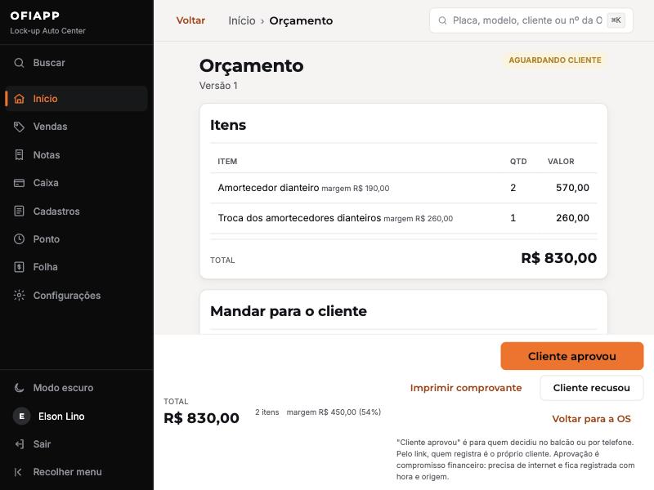
Task: Click the Início house icon
Action: coord(19,99)
